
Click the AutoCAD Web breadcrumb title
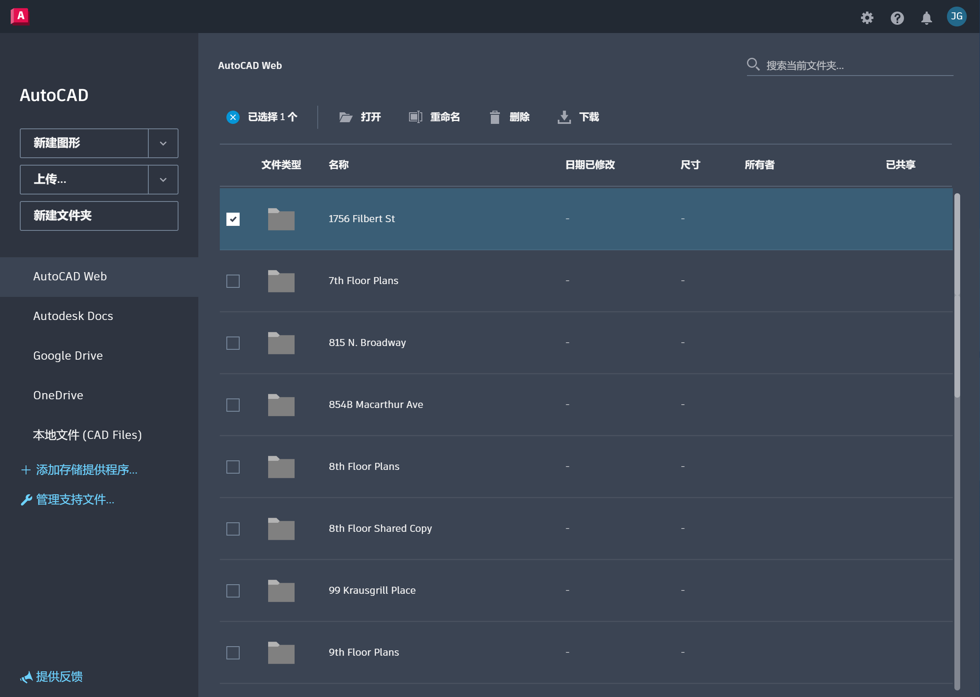pyautogui.click(x=250, y=66)
